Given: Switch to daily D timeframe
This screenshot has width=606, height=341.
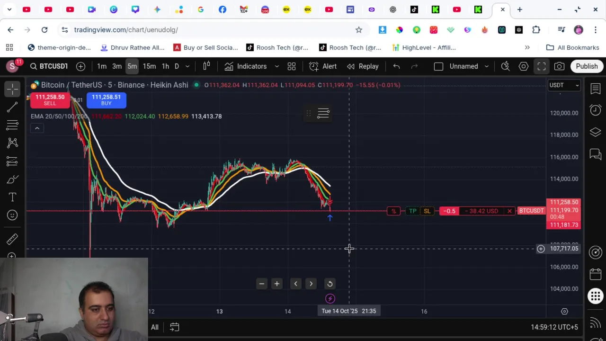Looking at the screenshot, I should point(177,66).
